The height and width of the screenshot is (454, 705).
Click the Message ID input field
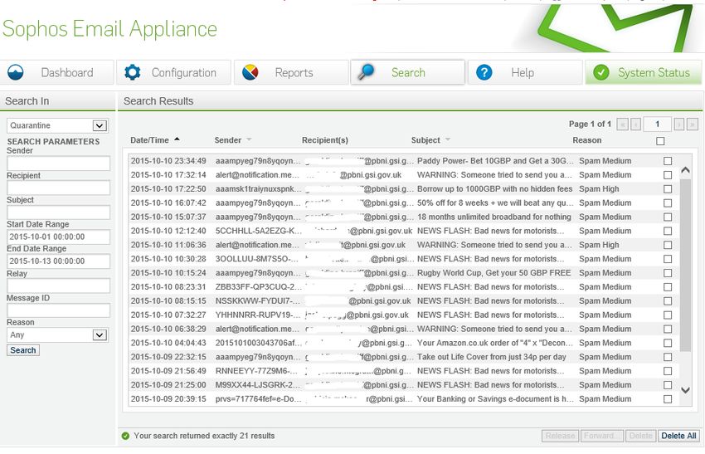(x=58, y=310)
